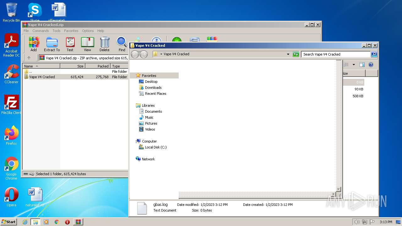Click the change view icon in Explorer
This screenshot has width=402, height=226.
(x=346, y=65)
